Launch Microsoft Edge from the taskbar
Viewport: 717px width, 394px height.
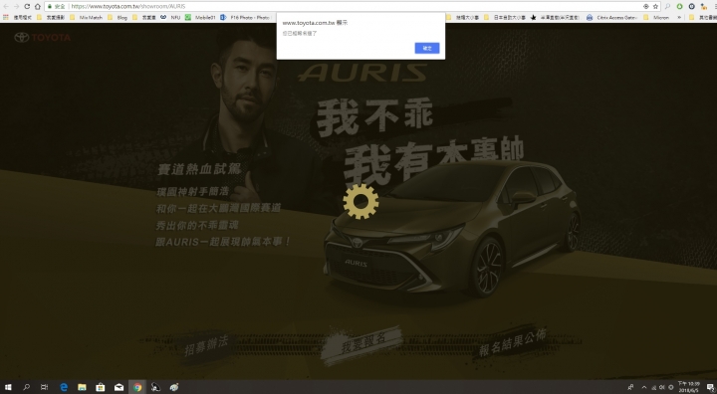pos(64,387)
